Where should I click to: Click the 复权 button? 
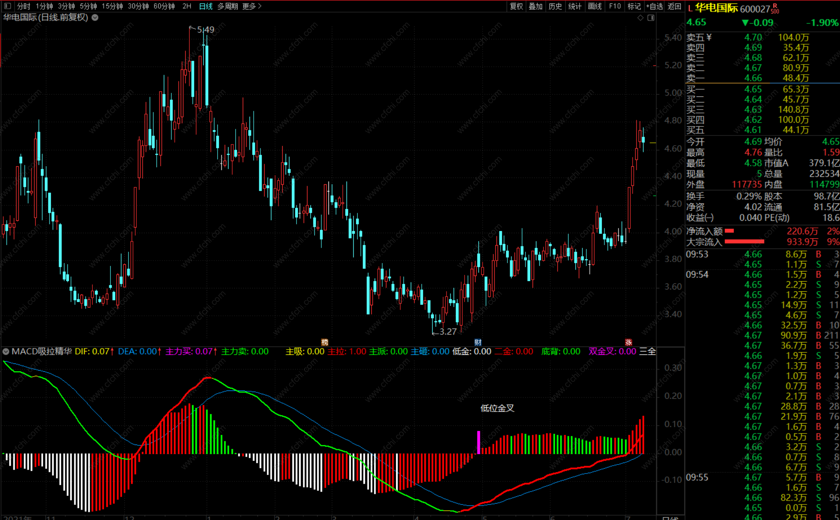(516, 6)
